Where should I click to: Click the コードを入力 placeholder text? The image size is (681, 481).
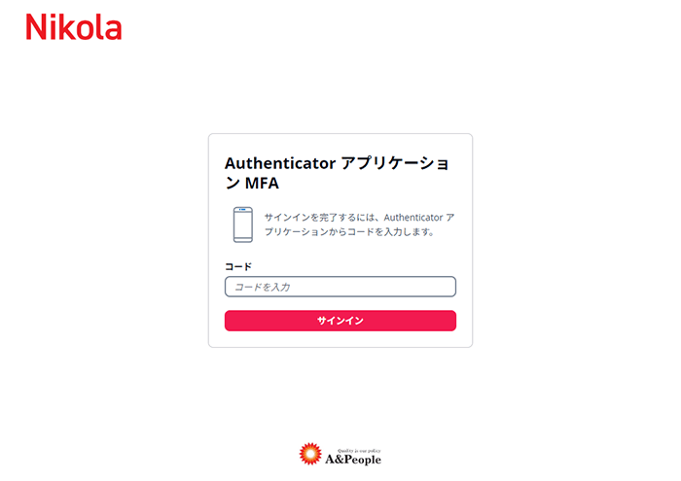click(x=263, y=287)
